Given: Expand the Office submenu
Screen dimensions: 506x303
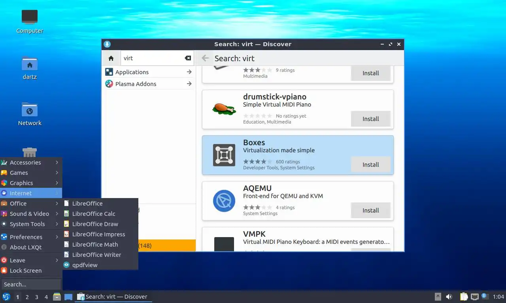Looking at the screenshot, I should point(31,204).
